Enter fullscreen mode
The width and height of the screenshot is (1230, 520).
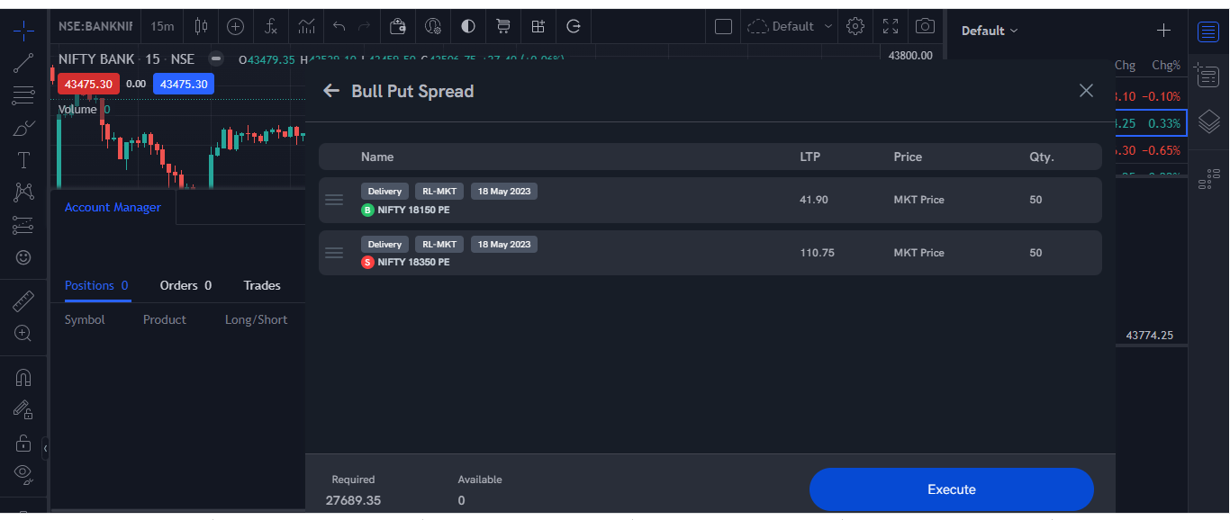click(891, 26)
